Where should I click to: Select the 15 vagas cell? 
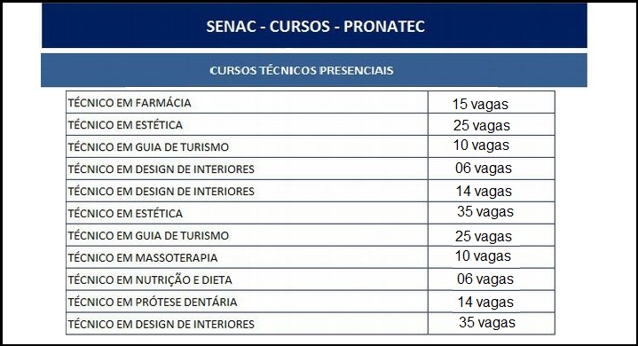tap(492, 102)
